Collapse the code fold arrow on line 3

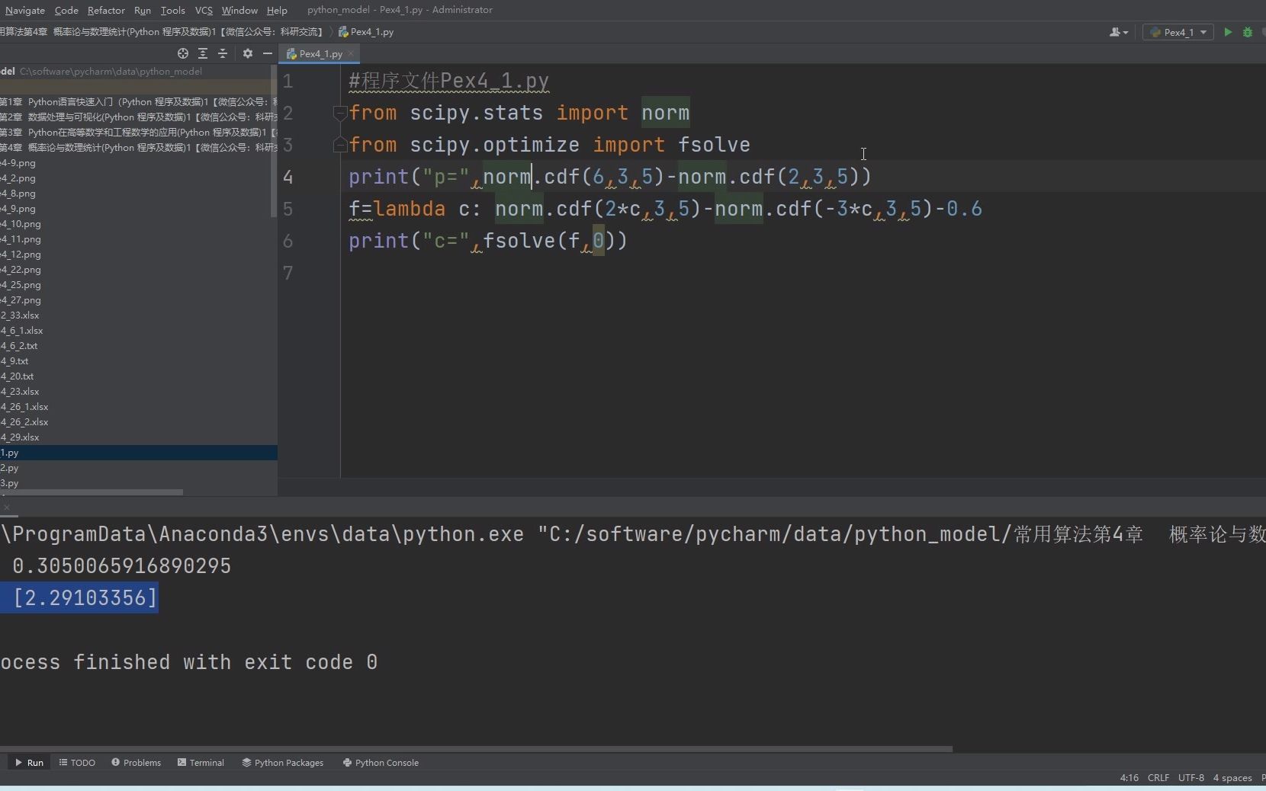pos(339,146)
